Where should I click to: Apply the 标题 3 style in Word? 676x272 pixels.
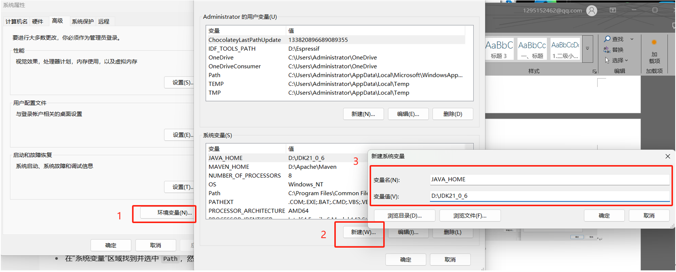coord(499,49)
